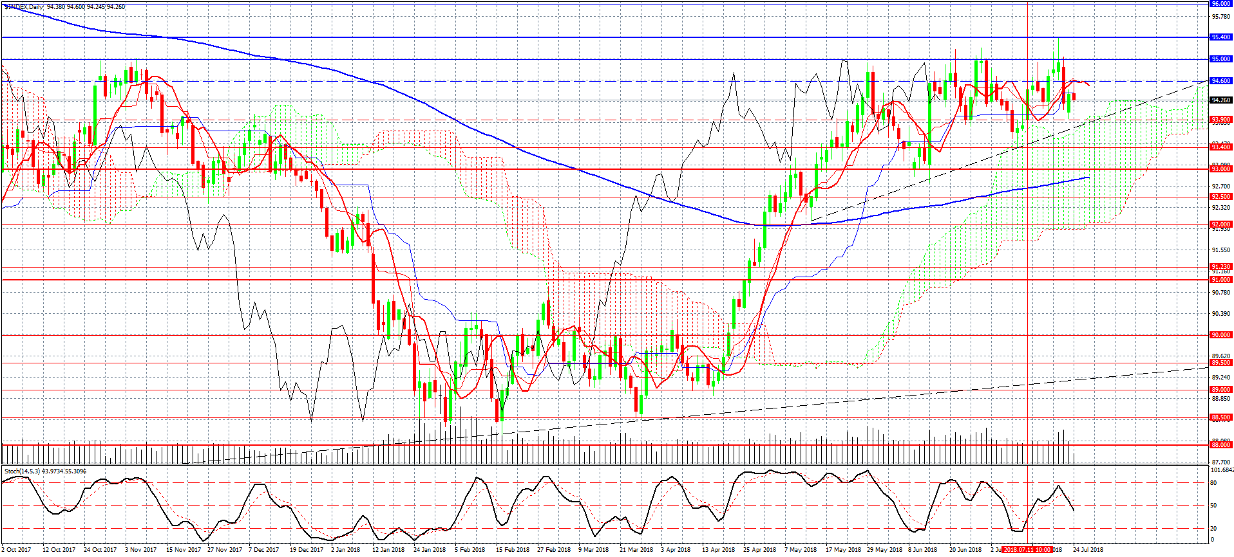Click the 27 Nov 2017 date label
The image size is (1234, 557).
click(x=224, y=550)
